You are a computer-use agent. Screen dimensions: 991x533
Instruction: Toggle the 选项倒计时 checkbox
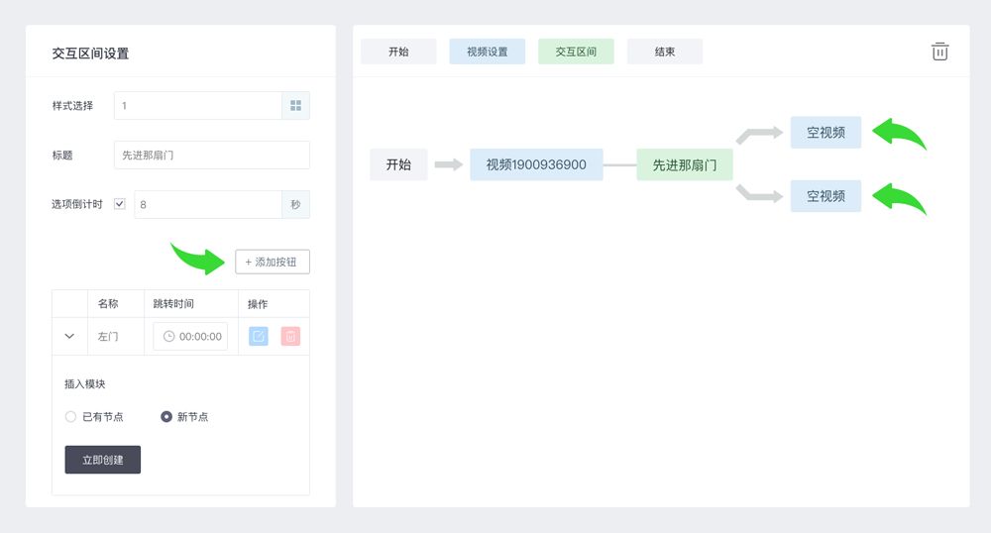point(120,204)
